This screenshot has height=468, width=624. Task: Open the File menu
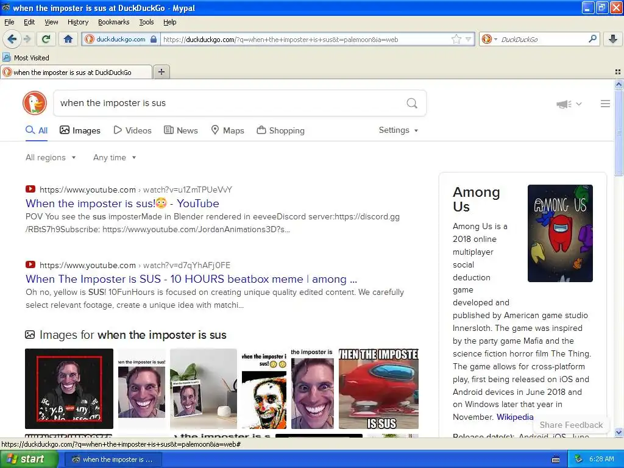pos(9,23)
